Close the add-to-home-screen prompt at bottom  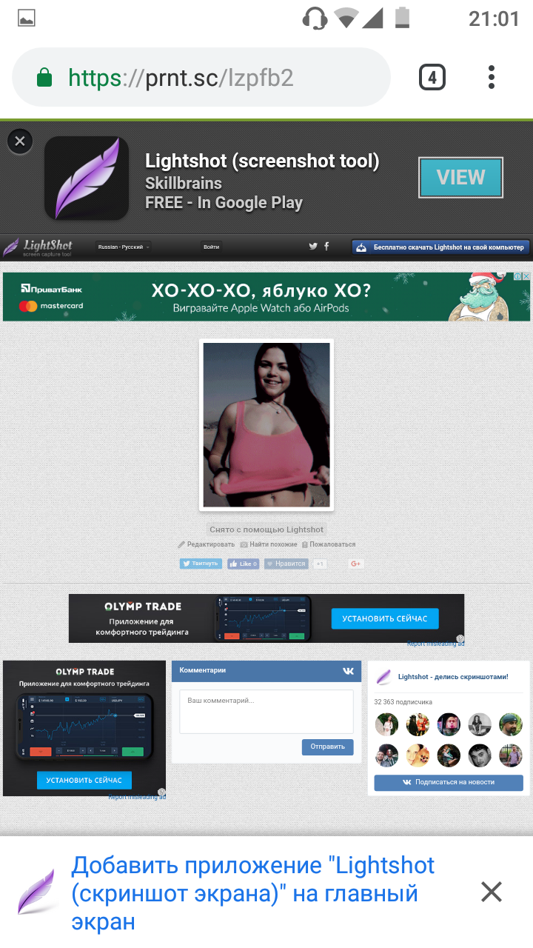492,892
